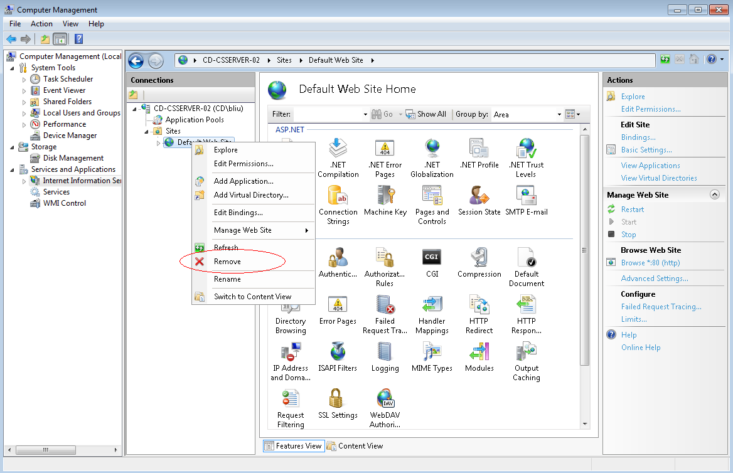Open the Logging feature
The width and height of the screenshot is (733, 473).
(x=385, y=357)
